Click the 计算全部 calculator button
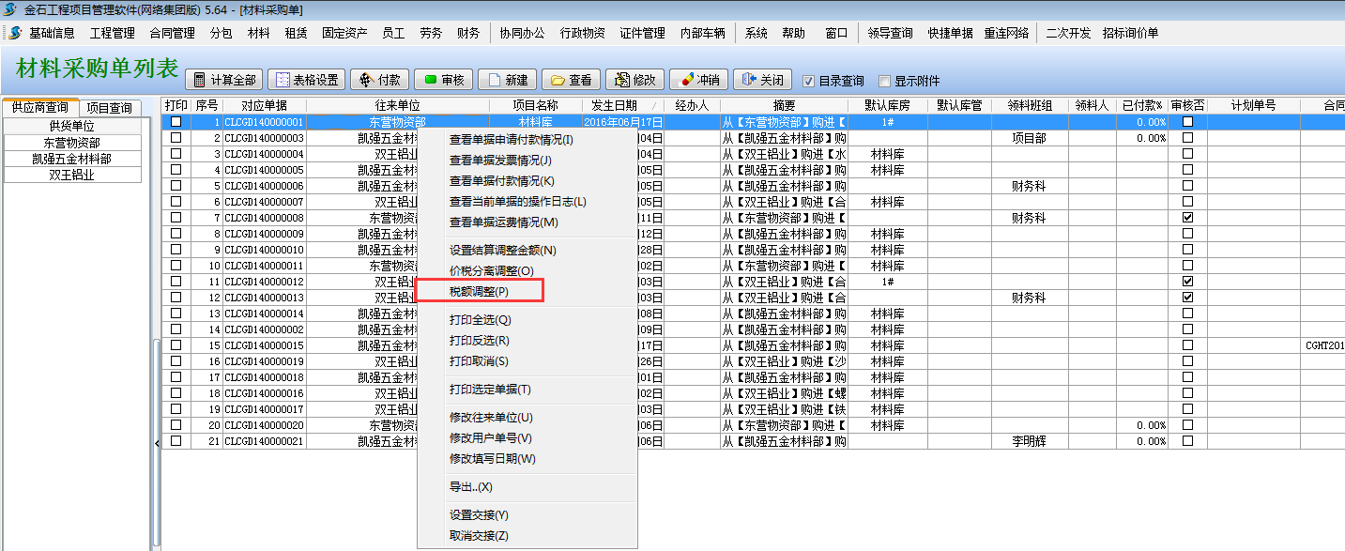Screen dimensions: 1345x551 click(223, 80)
